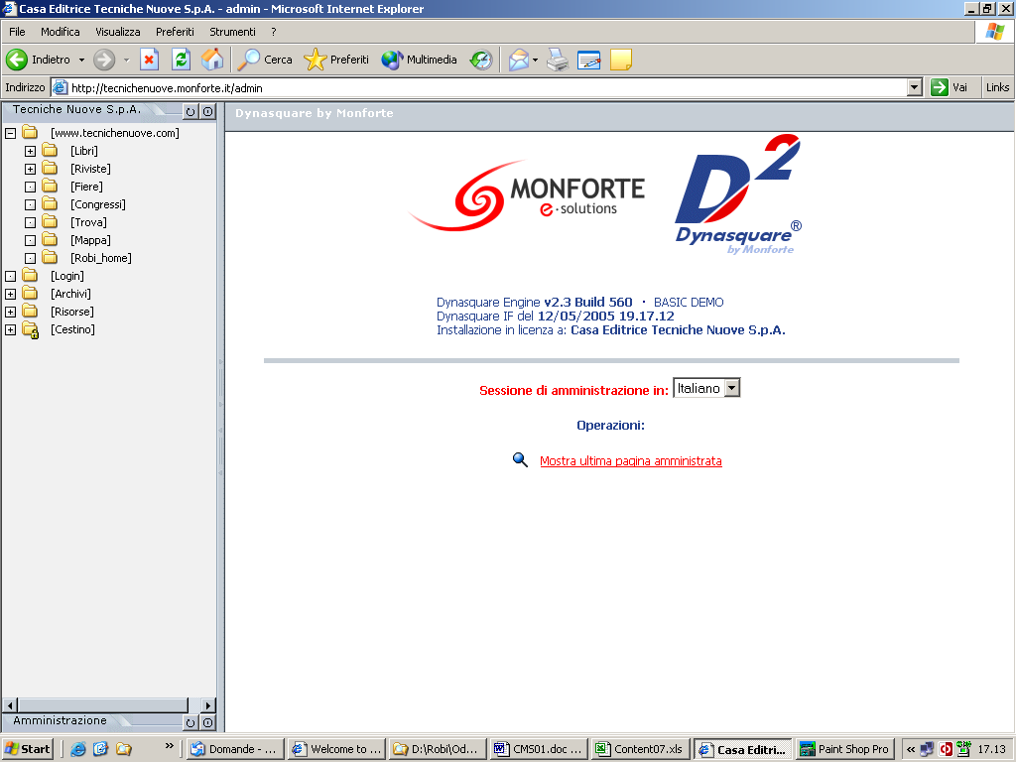Click the refresh icon in Tecniche Nuove panel header

[190, 111]
